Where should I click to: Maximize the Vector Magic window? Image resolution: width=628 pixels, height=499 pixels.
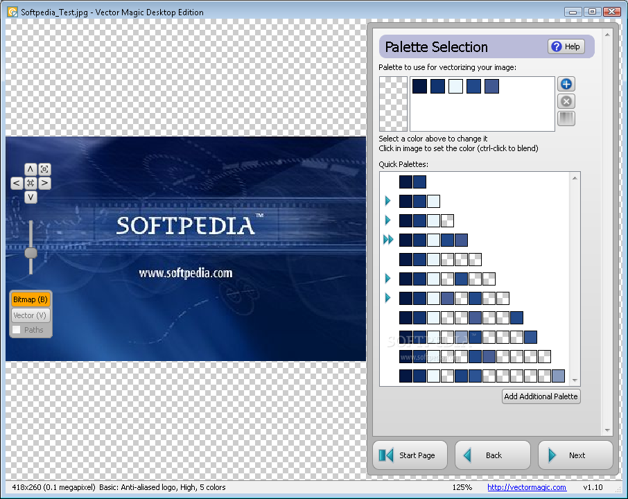(x=593, y=12)
